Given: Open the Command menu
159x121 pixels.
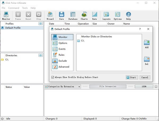Looking at the screenshot, I should coord(14,8).
